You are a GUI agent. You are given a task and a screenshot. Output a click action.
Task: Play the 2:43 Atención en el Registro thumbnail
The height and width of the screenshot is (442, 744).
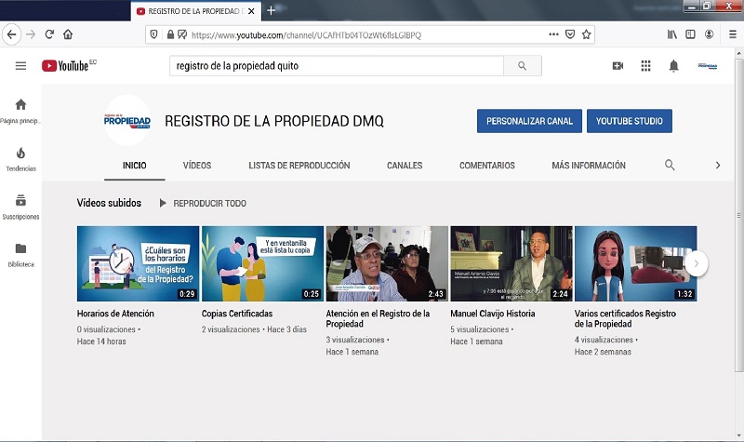click(x=387, y=263)
